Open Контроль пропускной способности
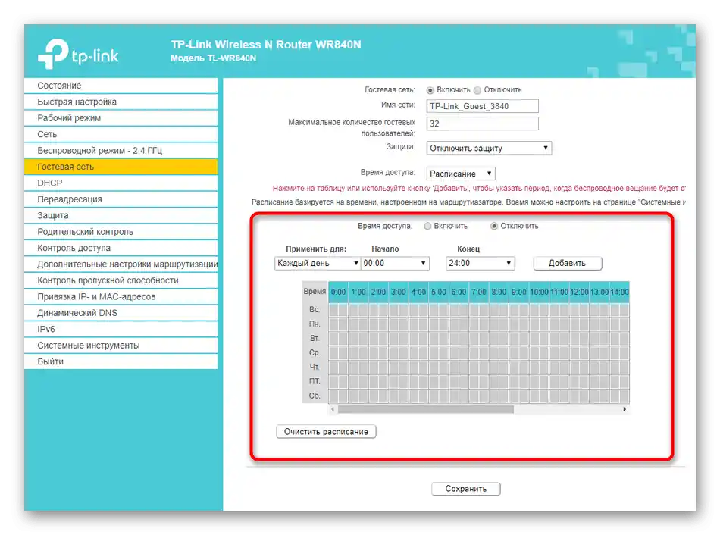 [121, 280]
